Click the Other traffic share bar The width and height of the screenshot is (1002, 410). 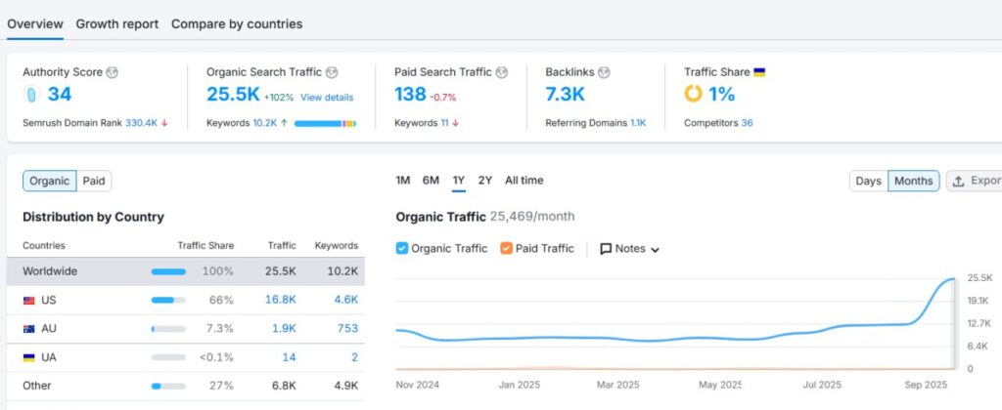click(168, 387)
